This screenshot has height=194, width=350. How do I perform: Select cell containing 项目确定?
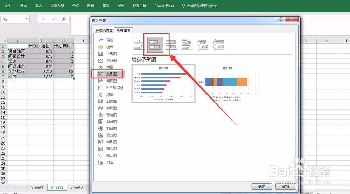click(x=17, y=51)
